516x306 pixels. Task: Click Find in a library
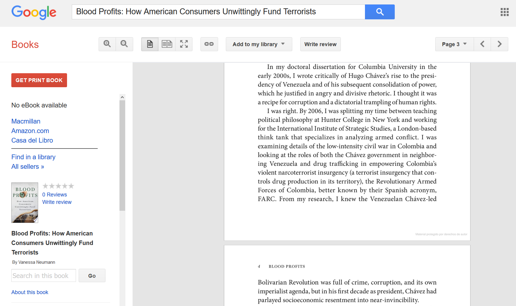(33, 157)
